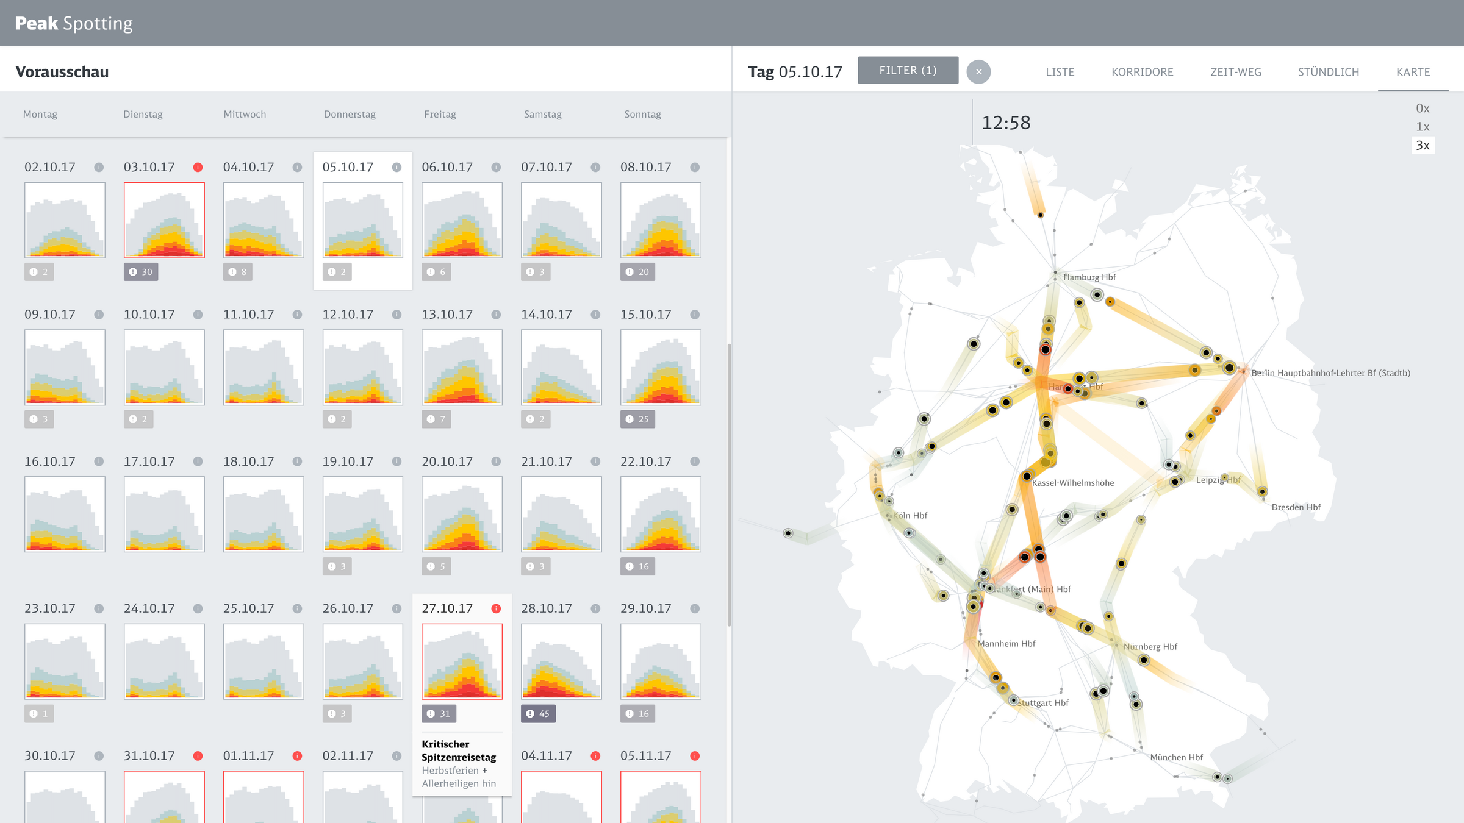
Task: Switch to the KORRIDORE tab
Action: click(1142, 72)
